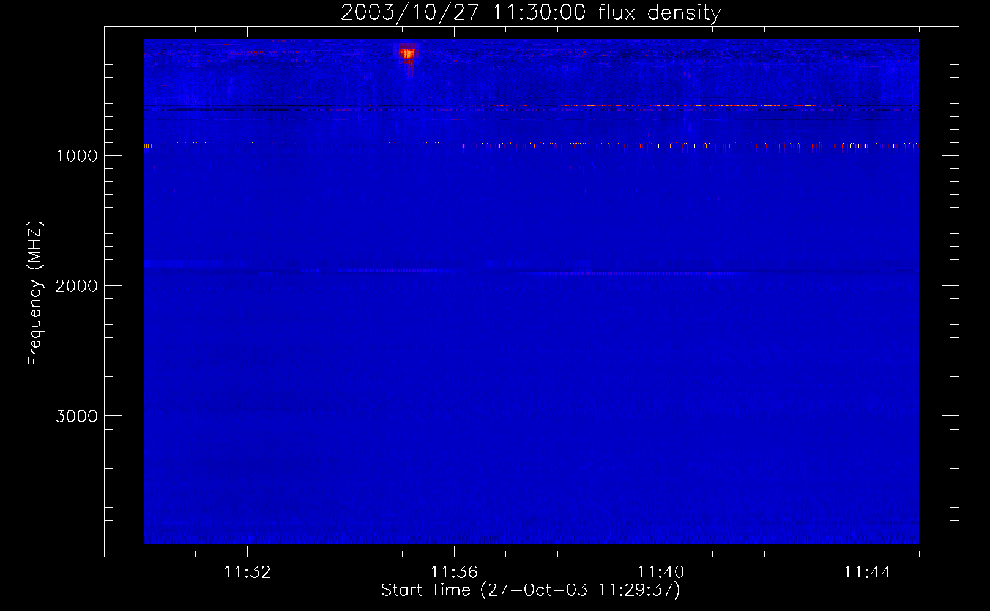Click the "2000" frequency tick label
The height and width of the screenshot is (611, 990).
76,286
